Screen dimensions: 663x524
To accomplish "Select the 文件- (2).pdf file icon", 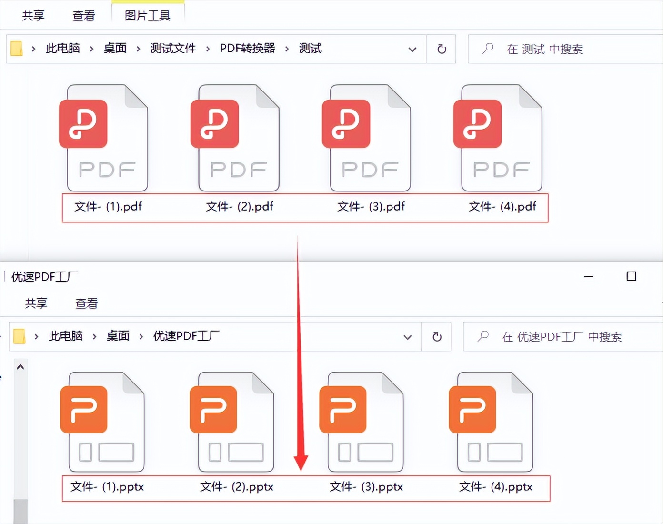I will [235, 138].
